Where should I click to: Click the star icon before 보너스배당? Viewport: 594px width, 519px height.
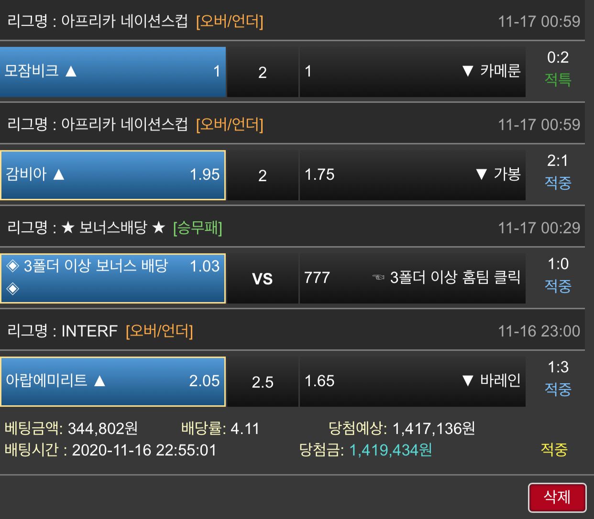[68, 227]
